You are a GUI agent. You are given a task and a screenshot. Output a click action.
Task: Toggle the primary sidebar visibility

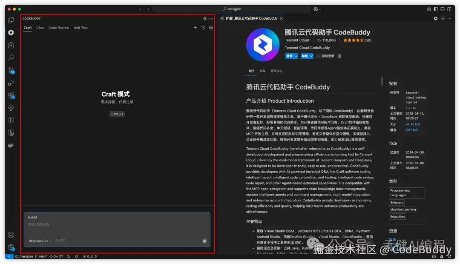point(435,9)
